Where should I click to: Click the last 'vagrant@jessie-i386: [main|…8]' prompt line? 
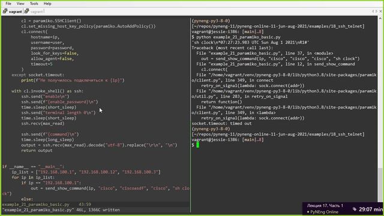pos(227,140)
